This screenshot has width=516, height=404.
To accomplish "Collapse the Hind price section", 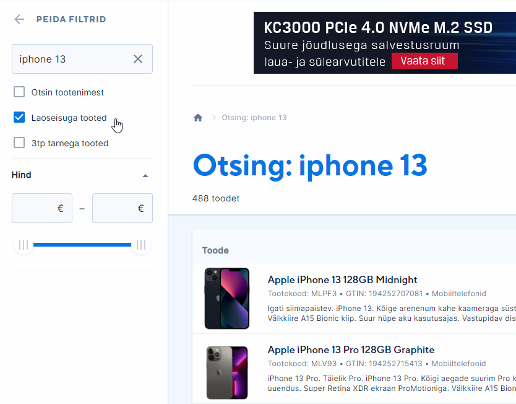I will pos(145,175).
